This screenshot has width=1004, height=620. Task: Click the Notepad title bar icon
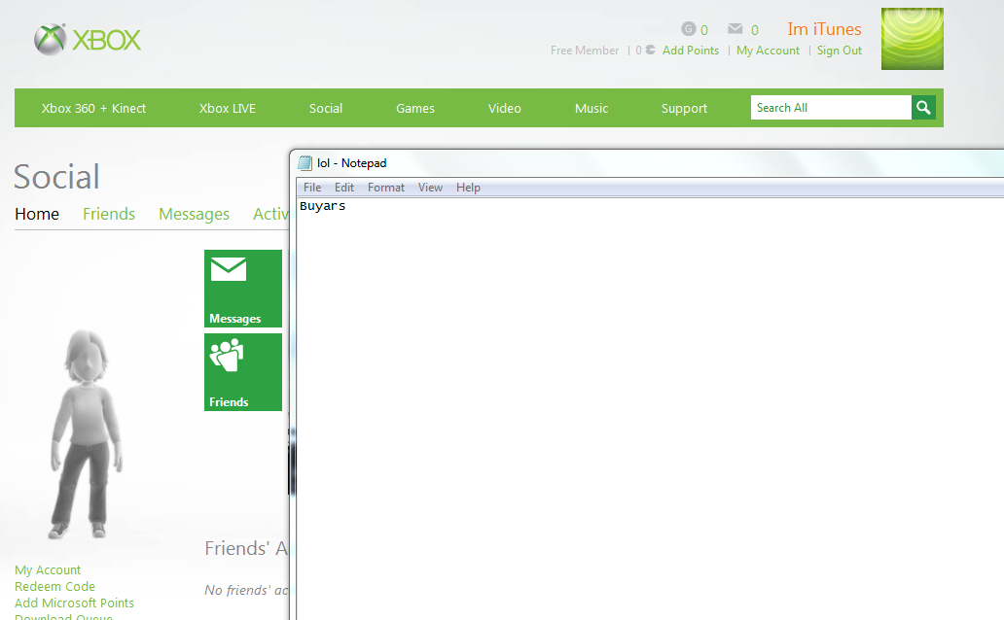click(x=305, y=163)
